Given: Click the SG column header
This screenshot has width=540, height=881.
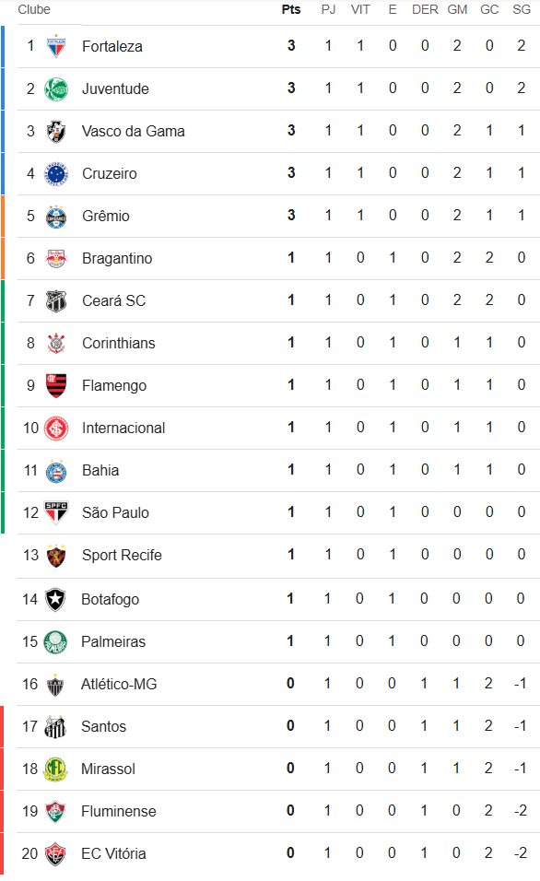Looking at the screenshot, I should pos(522,9).
